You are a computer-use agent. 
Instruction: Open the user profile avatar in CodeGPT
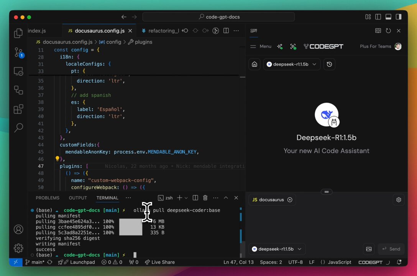pyautogui.click(x=398, y=46)
